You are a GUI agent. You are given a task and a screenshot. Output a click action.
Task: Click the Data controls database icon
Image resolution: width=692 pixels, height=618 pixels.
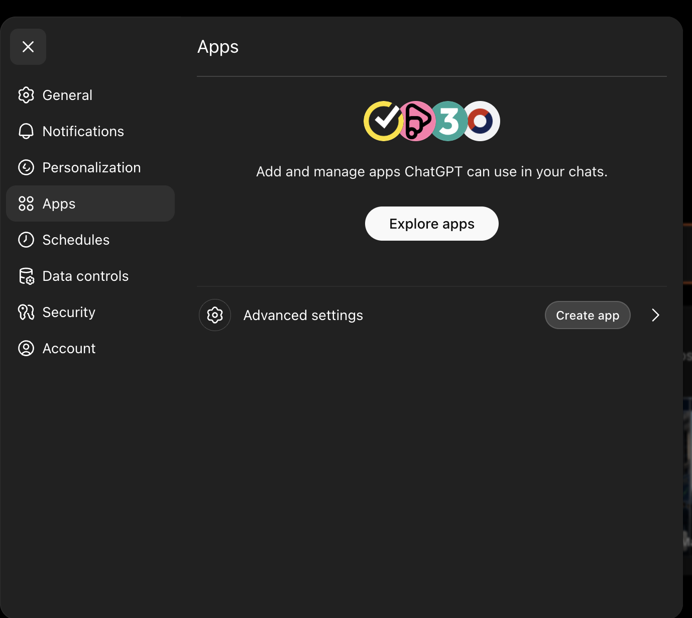[x=26, y=276]
